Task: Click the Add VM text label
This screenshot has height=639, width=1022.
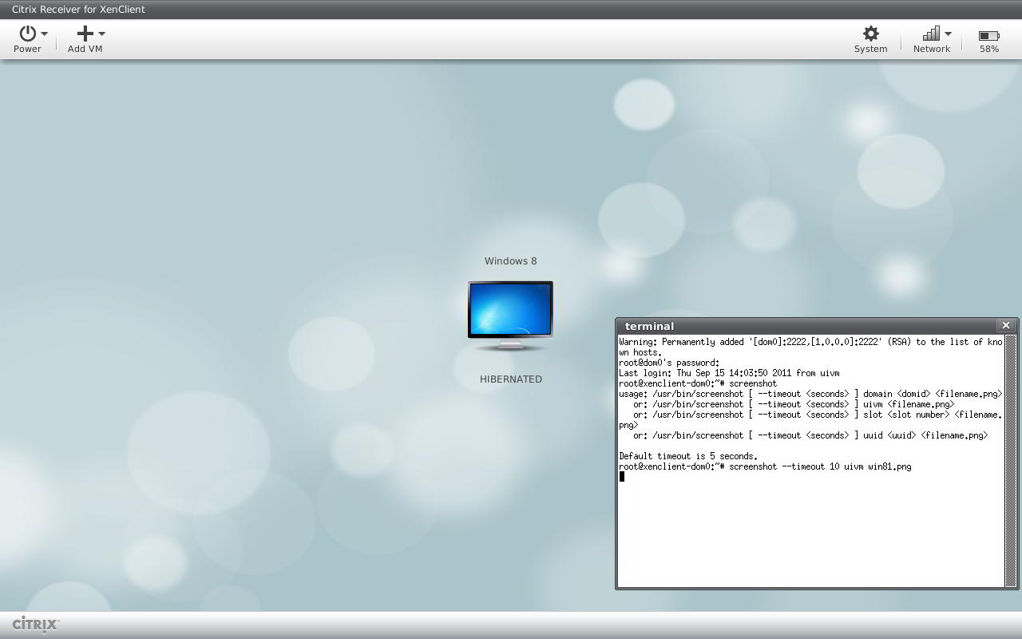Action: point(85,49)
